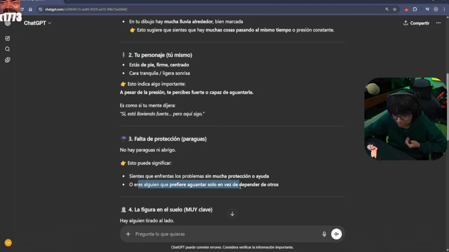Image resolution: width=449 pixels, height=252 pixels.
Task: Bookmark this page with the star
Action: point(395,9)
